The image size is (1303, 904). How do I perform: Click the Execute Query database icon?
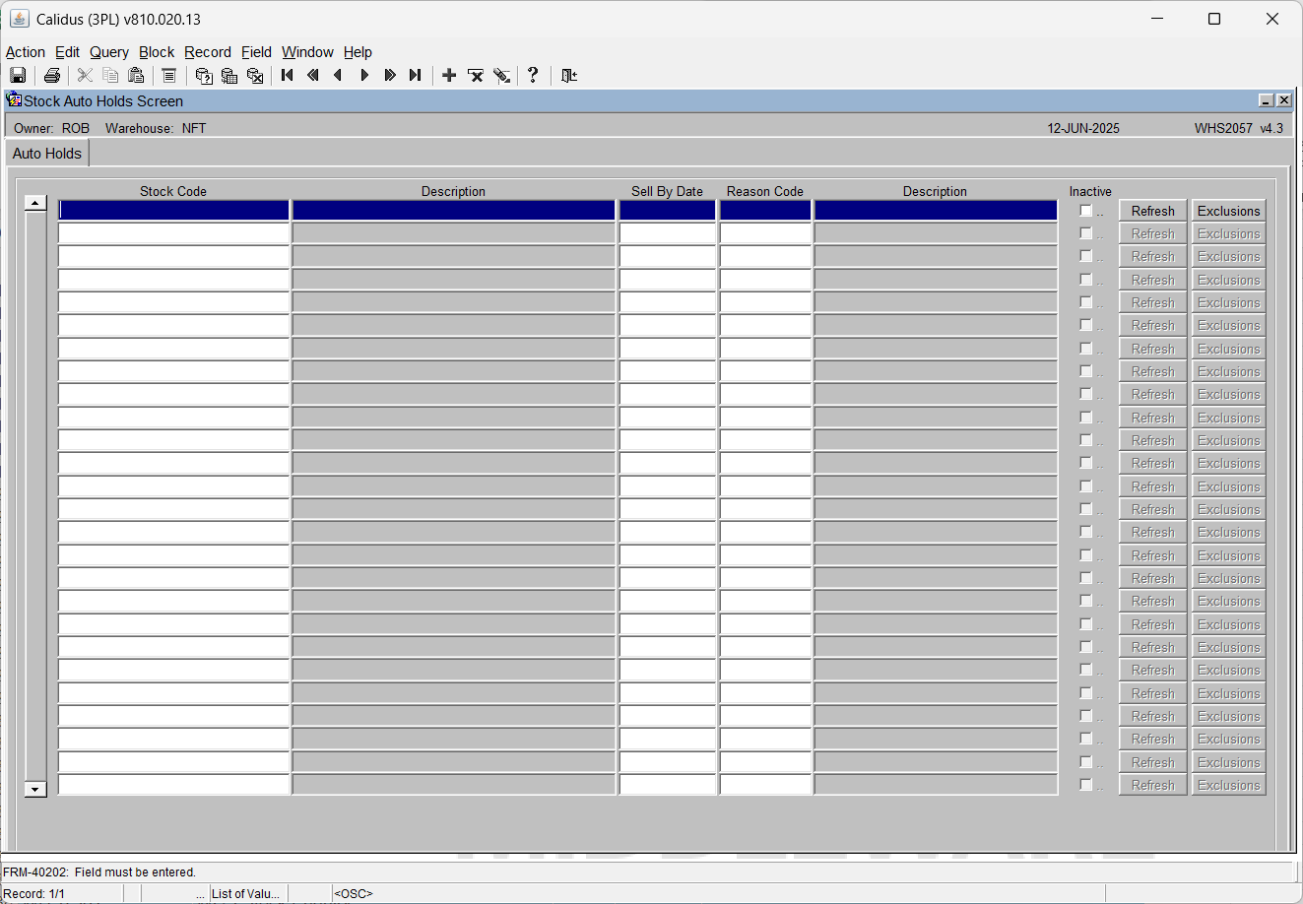[x=229, y=75]
